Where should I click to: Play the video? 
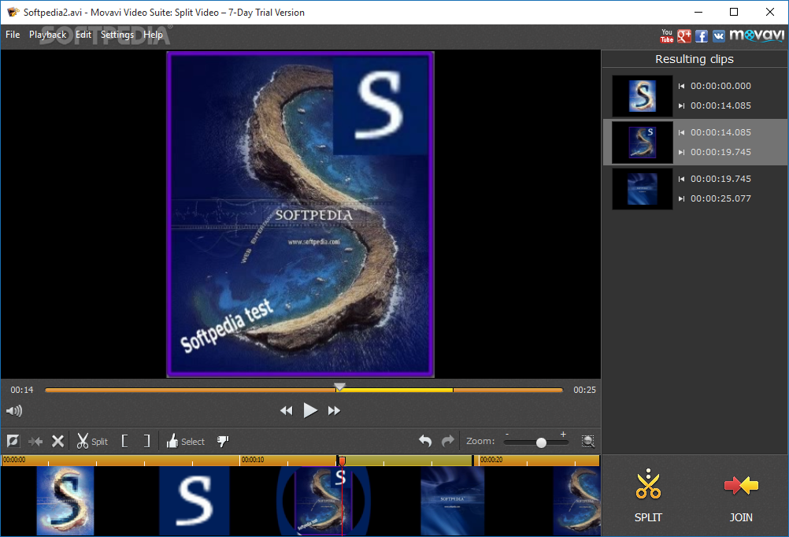click(x=310, y=411)
